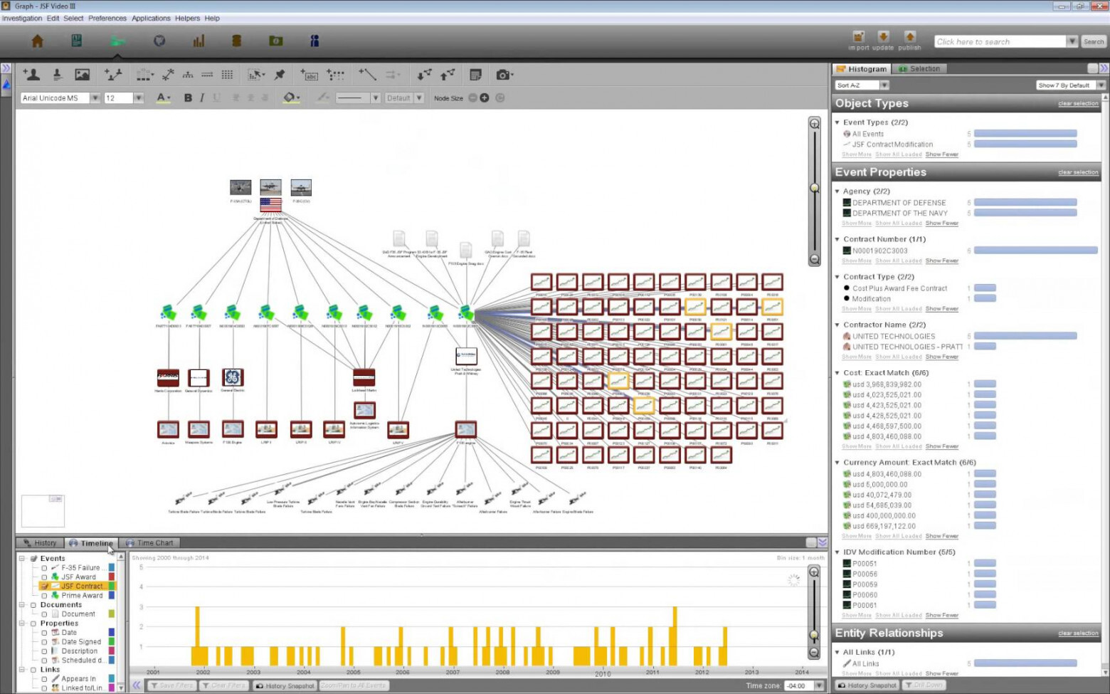Open the font size dropdown
This screenshot has height=694, width=1110.
(x=139, y=98)
